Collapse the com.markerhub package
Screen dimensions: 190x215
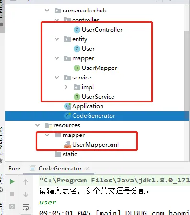47,11
